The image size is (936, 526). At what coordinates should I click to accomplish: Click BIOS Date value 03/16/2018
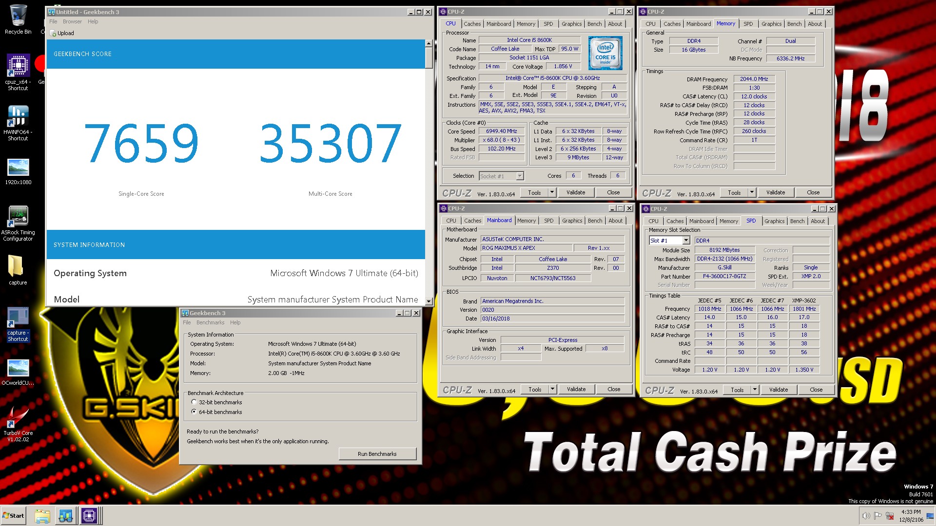coord(552,319)
